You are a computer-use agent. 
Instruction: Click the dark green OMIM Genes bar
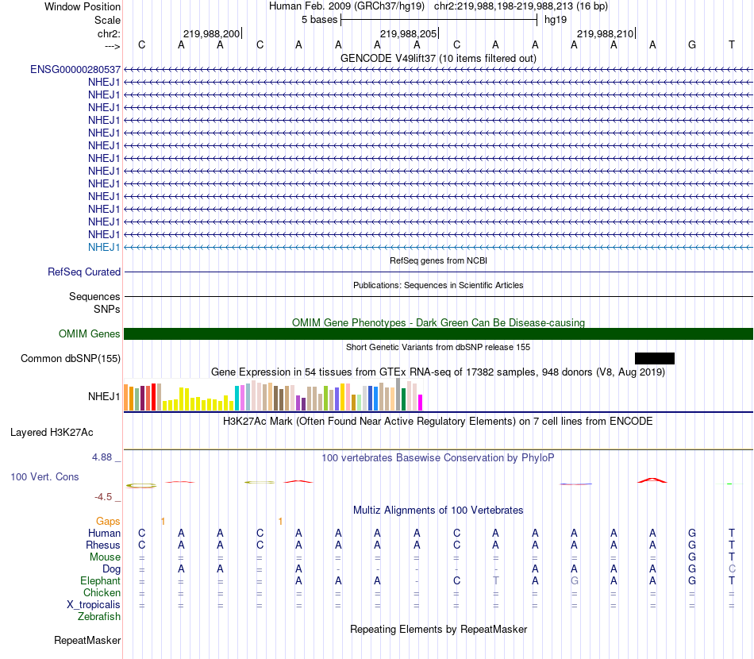coord(438,333)
